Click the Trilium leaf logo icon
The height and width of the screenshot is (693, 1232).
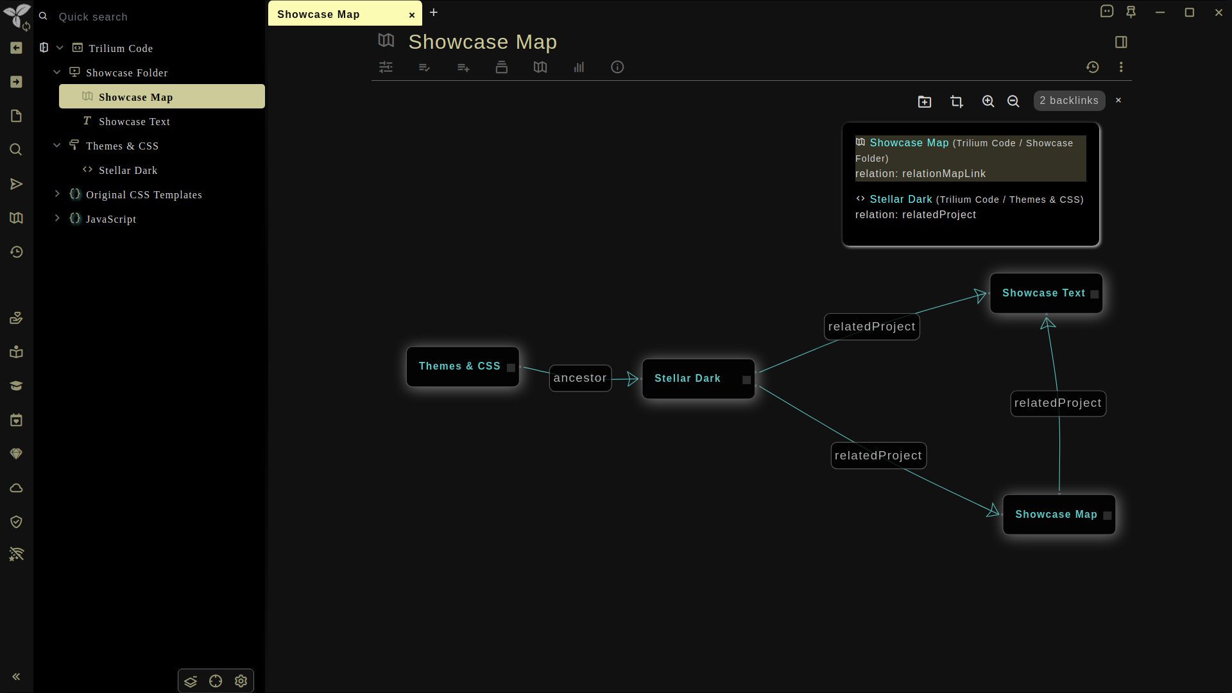click(x=17, y=15)
